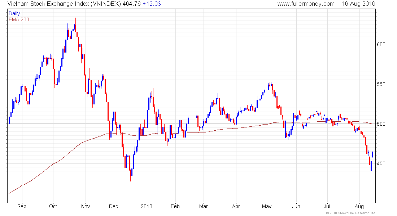Click the '© 2010 Stockcube Research Ltd' copyright text
Image resolution: width=397 pixels, height=216 pixels.
click(x=351, y=213)
